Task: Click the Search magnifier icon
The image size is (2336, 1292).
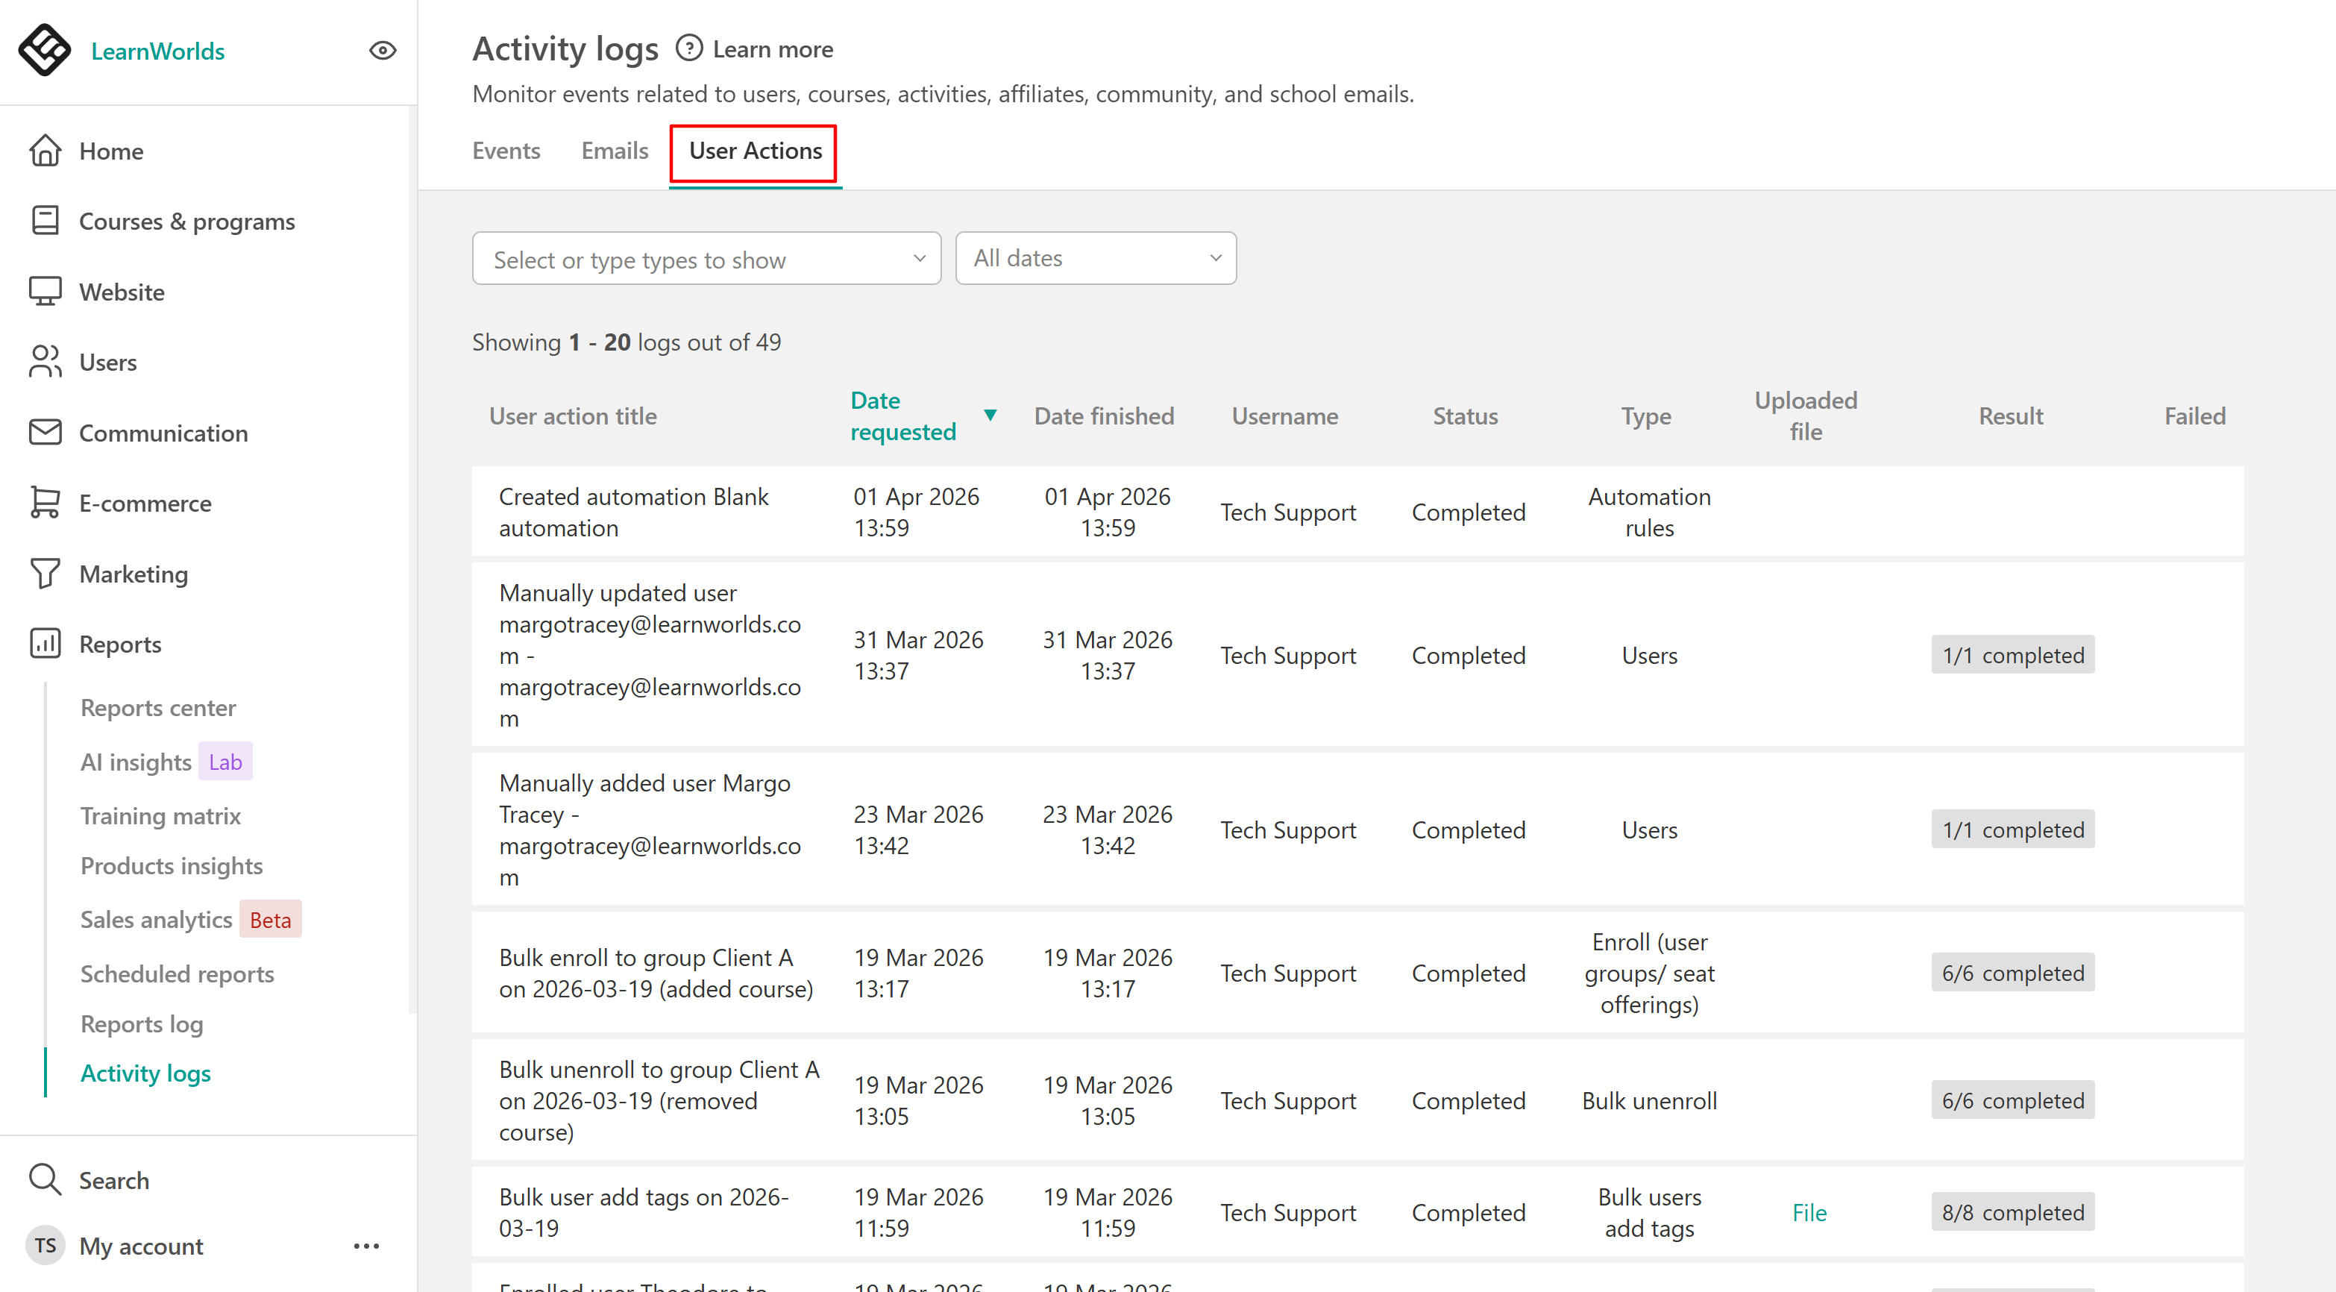Action: click(45, 1179)
